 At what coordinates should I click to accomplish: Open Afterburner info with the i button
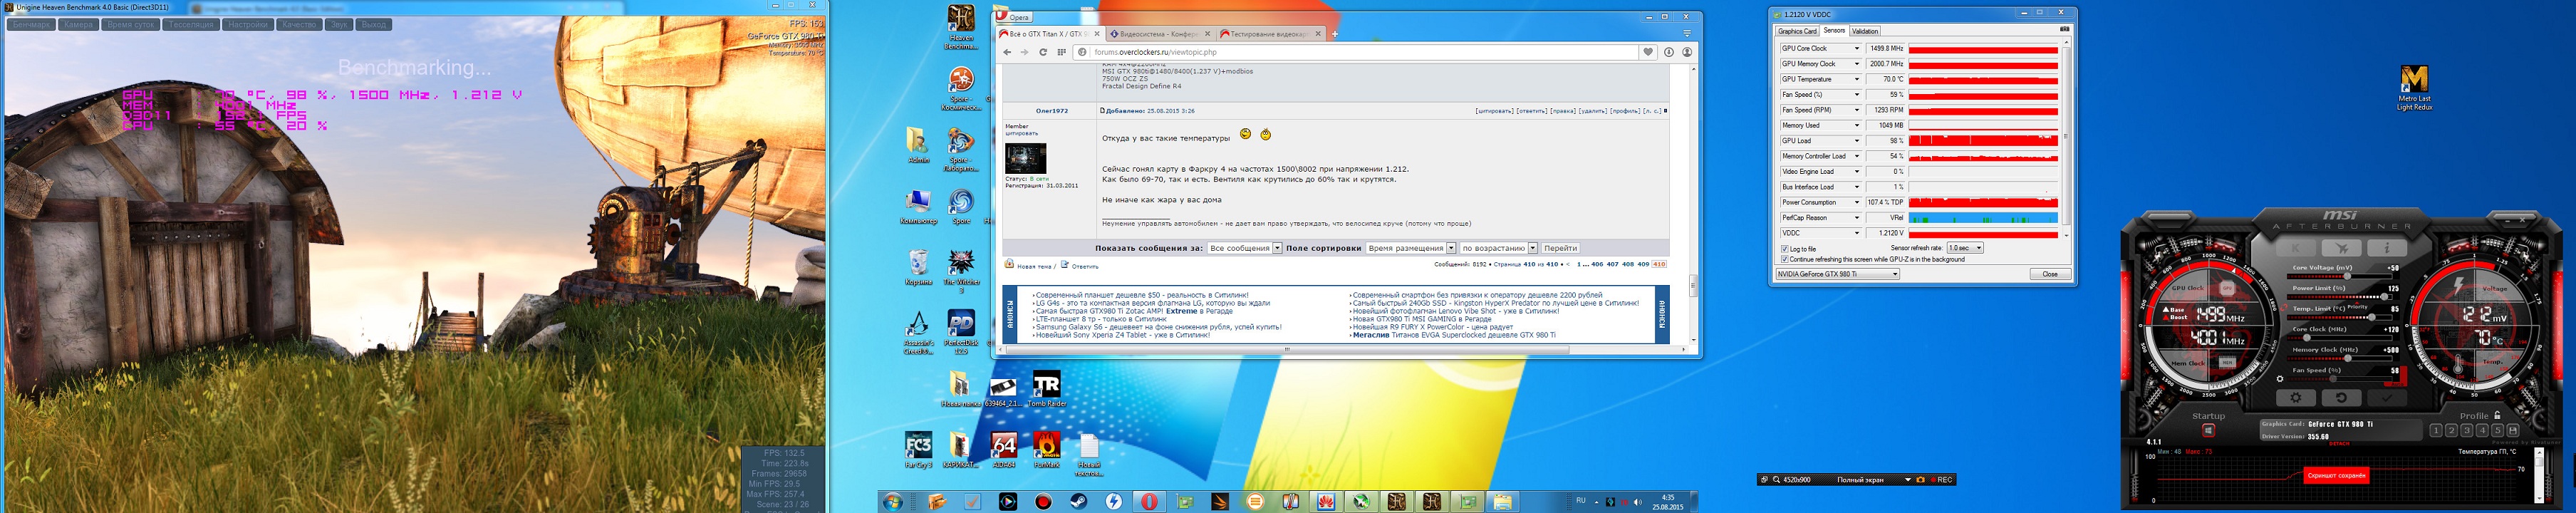coord(2387,248)
